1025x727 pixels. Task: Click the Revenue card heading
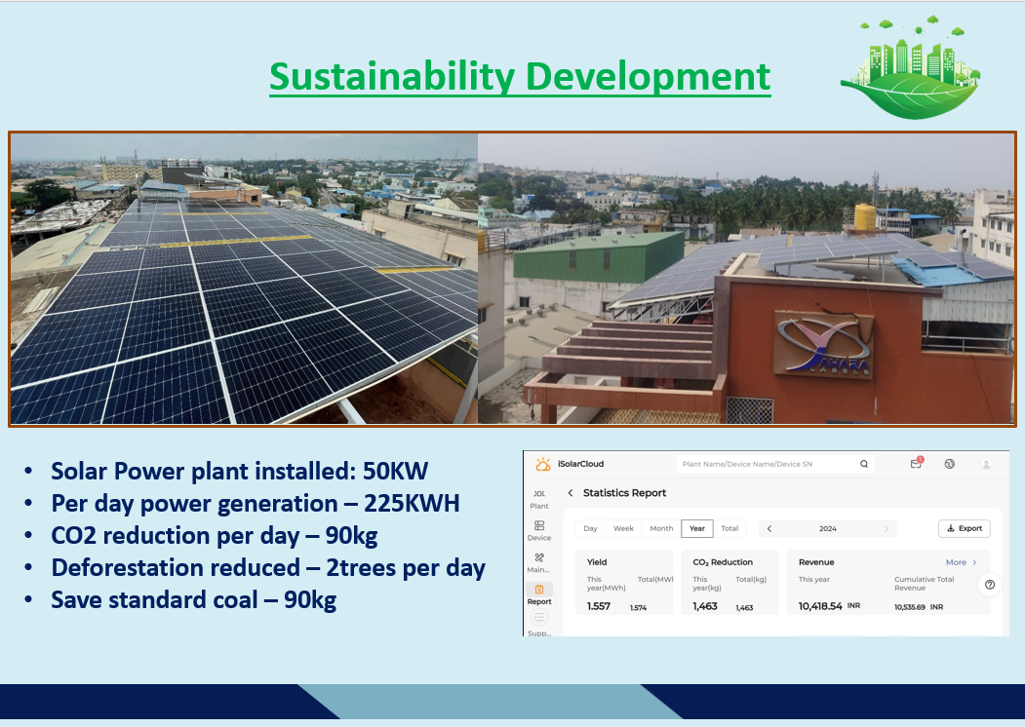816,562
